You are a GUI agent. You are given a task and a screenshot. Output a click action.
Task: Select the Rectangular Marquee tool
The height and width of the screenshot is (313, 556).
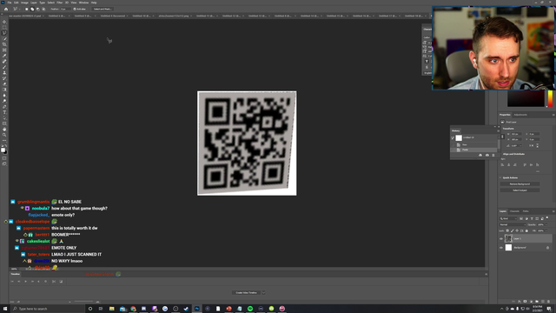click(x=4, y=27)
